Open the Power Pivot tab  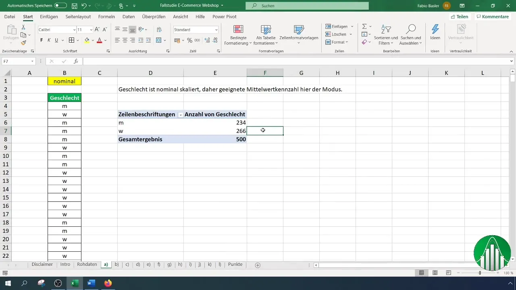(225, 17)
